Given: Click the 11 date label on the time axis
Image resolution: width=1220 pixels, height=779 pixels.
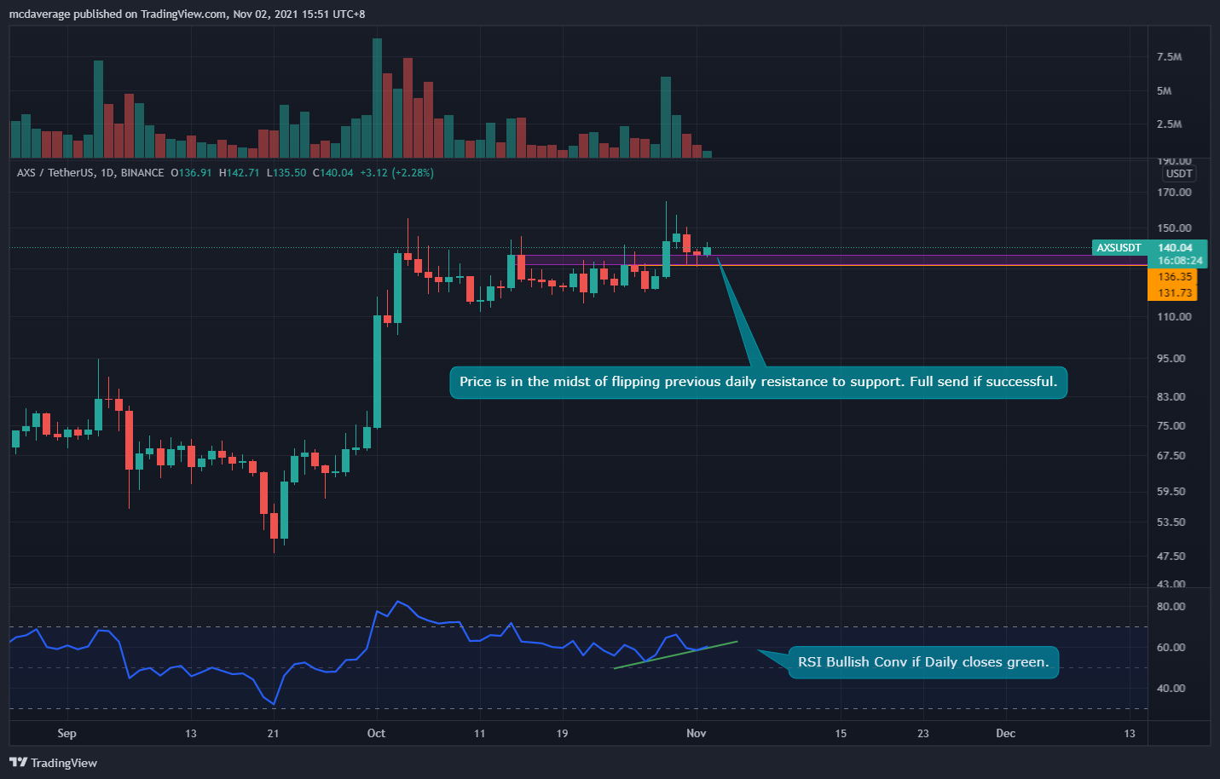Looking at the screenshot, I should click(479, 734).
